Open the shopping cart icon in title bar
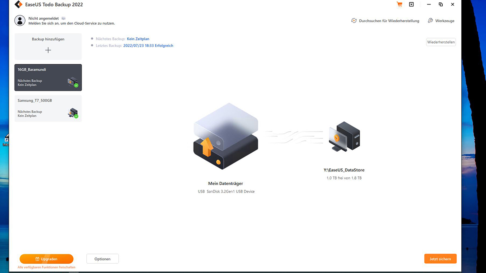Viewport: 486px width, 273px height. 400,4
